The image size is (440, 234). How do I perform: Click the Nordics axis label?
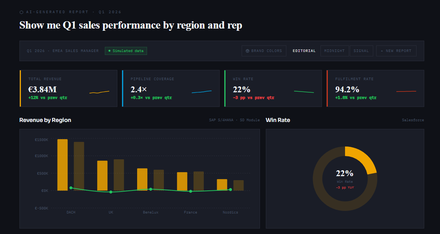click(x=230, y=212)
